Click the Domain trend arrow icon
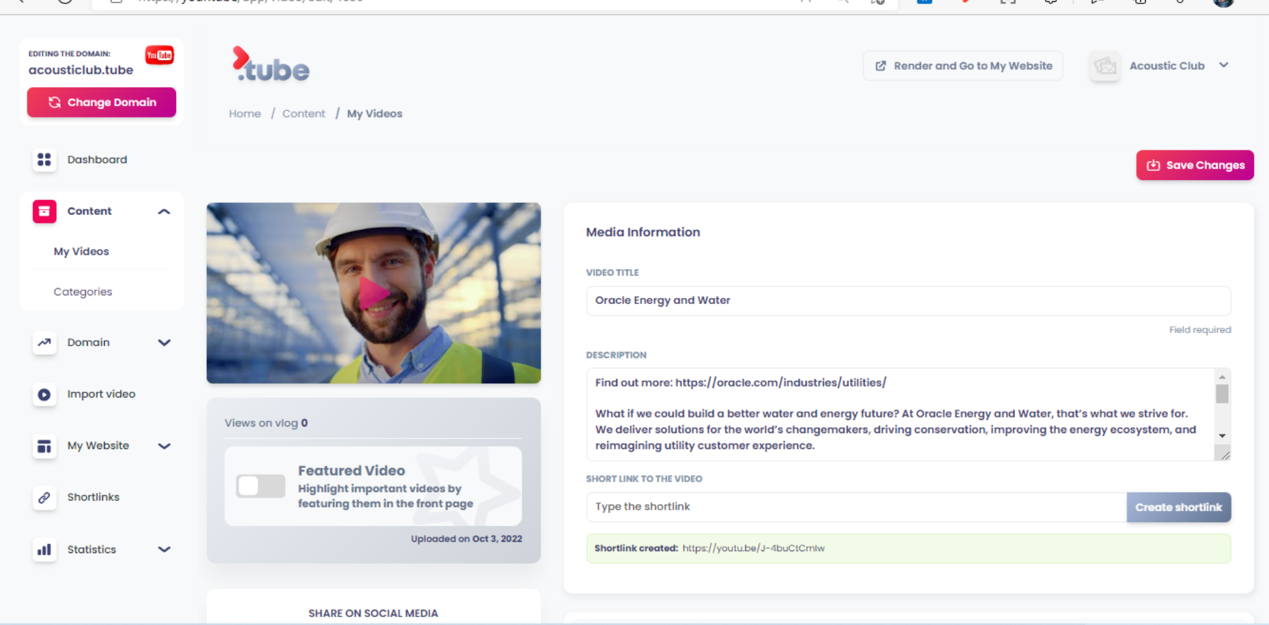The image size is (1269, 625). 44,342
